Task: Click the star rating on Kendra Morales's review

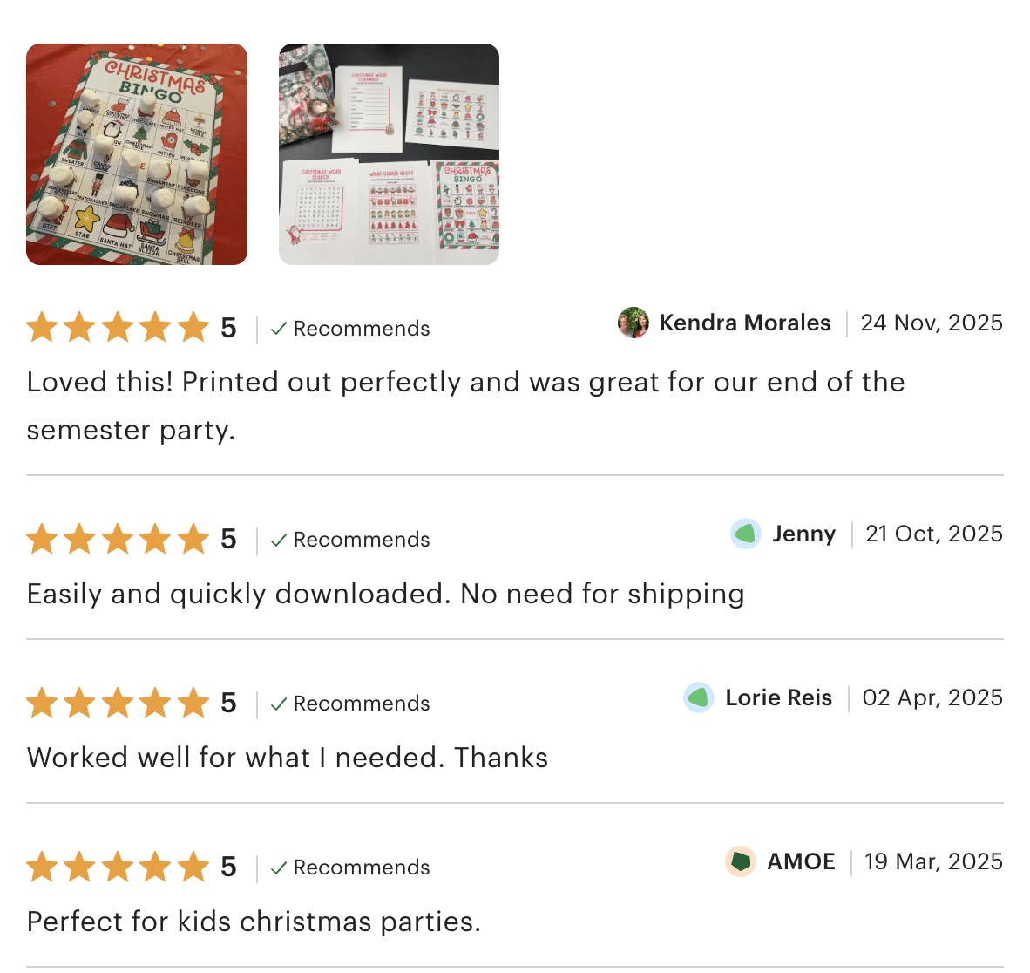Action: (x=118, y=329)
